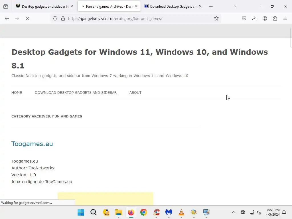Open the PRE app in the taskbar

(106, 212)
